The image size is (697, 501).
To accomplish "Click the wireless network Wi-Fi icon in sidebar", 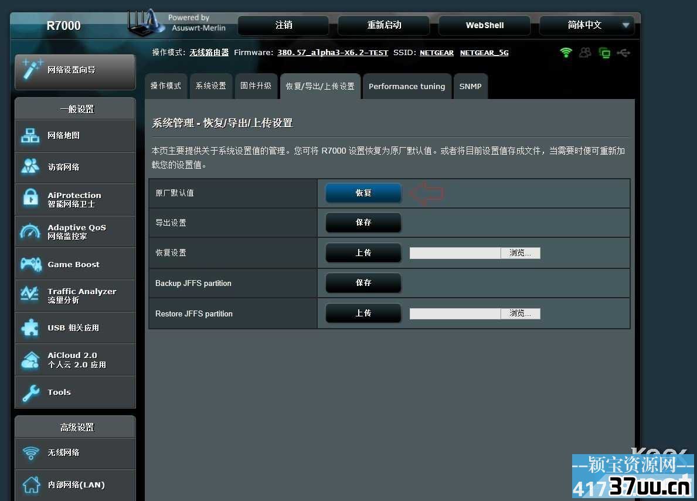I will (30, 452).
